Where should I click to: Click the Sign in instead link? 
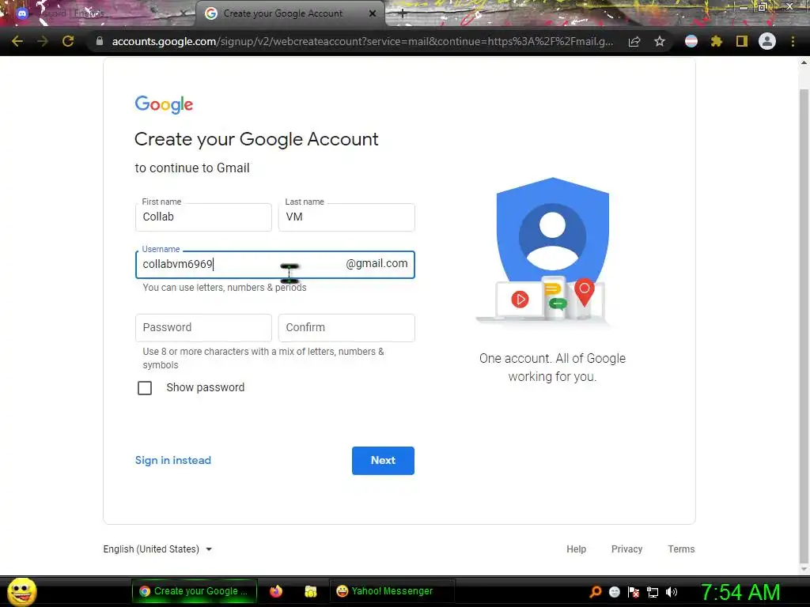[173, 461]
